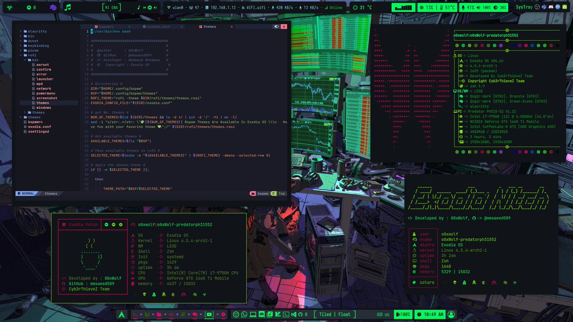Skip to previous track in top bar
This screenshot has width=573, height=322.
144,8
